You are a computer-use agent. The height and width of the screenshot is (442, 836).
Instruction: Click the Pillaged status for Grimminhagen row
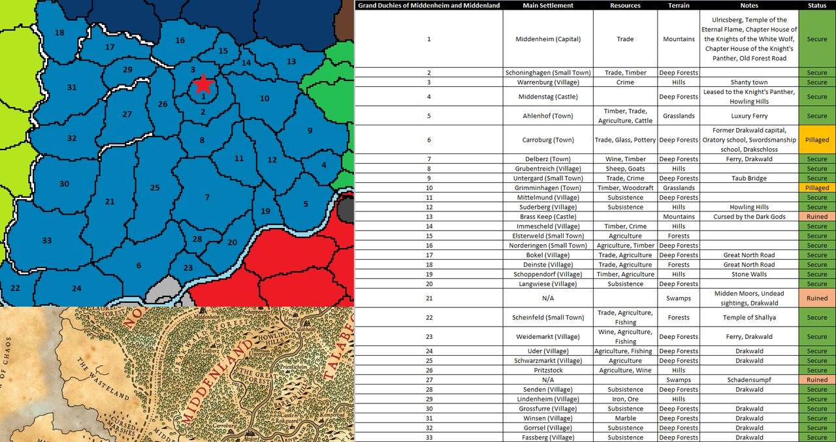pyautogui.click(x=817, y=187)
